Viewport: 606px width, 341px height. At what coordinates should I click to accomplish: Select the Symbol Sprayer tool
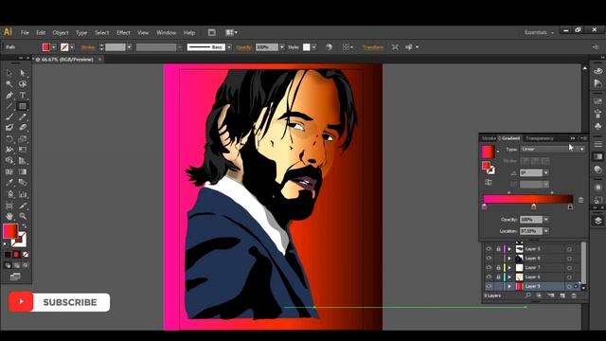(9, 194)
